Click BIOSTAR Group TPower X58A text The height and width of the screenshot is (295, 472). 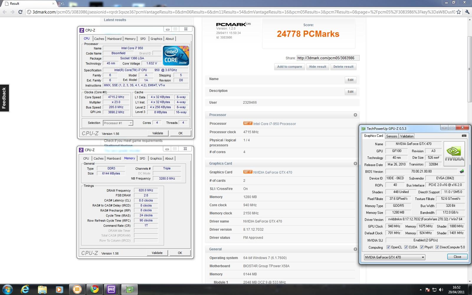click(266, 266)
